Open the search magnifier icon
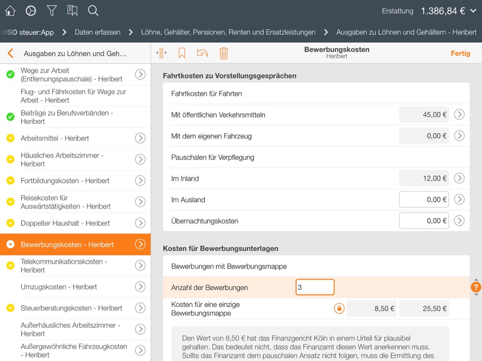Screen dimensions: 482x361 93,11
